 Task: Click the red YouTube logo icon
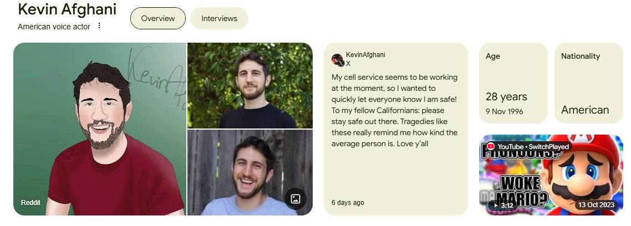pos(491,146)
